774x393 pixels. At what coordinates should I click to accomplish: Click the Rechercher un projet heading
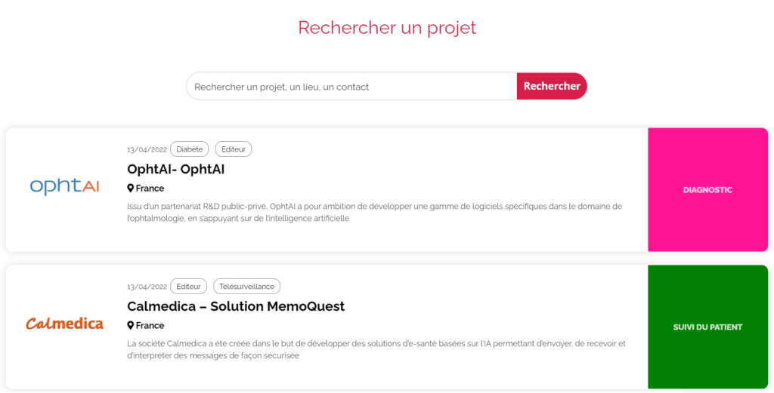pyautogui.click(x=387, y=28)
